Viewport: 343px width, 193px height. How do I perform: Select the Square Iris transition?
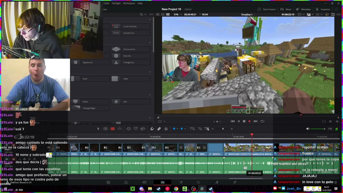click(90, 62)
